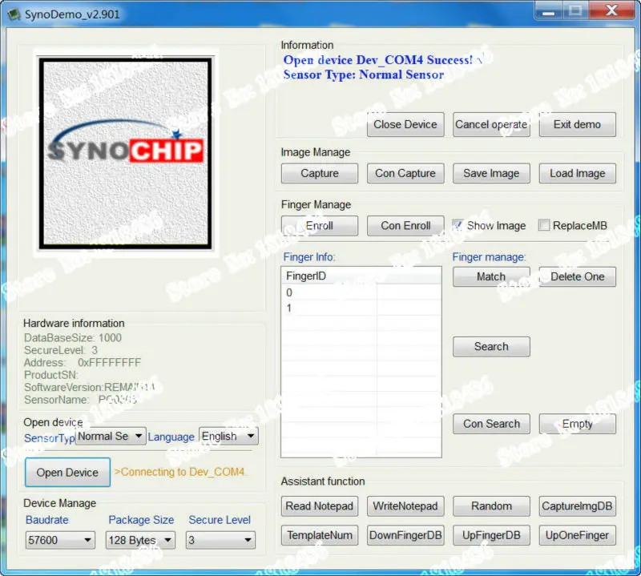Generate a Random number

click(491, 506)
